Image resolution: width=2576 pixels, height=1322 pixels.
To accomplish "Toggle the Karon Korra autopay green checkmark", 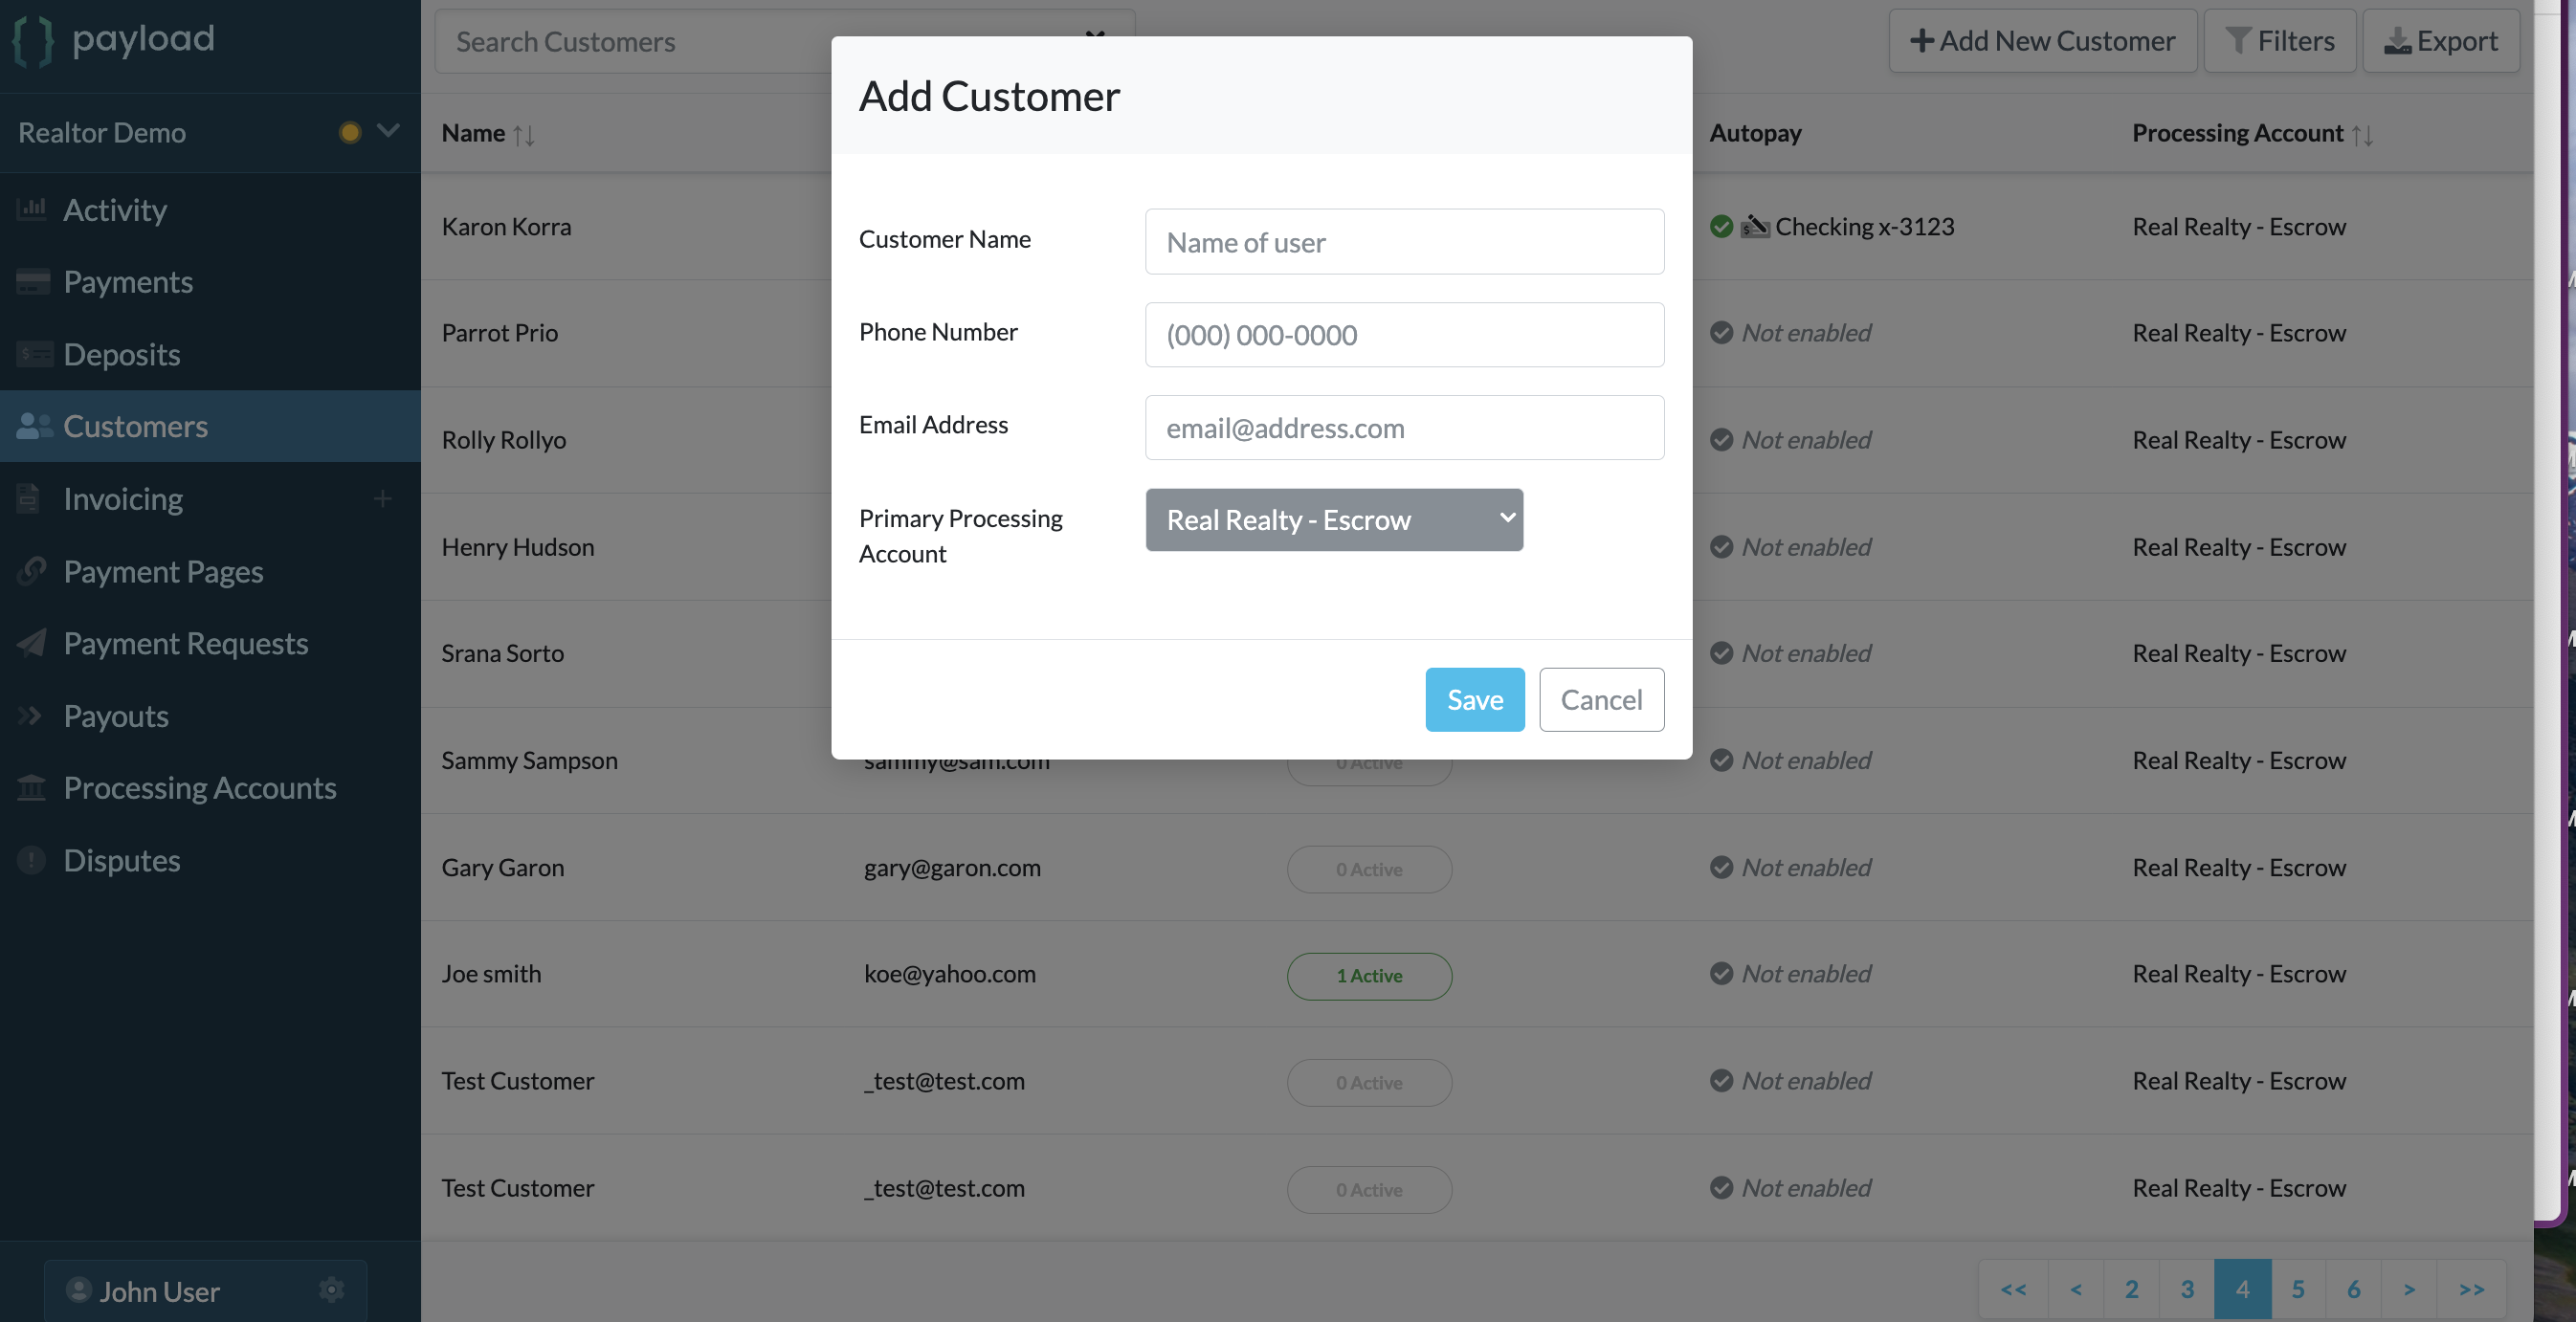I will tap(1721, 227).
